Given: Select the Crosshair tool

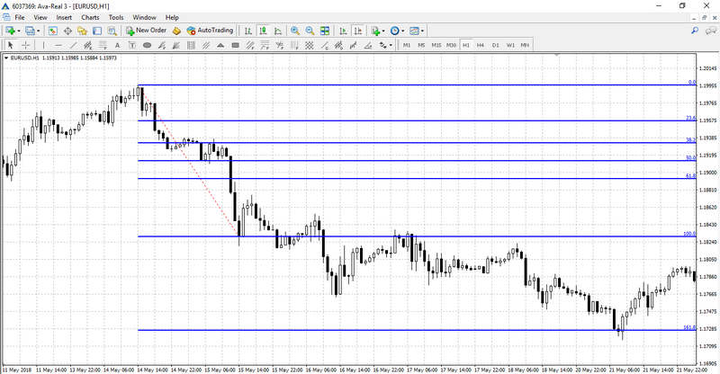Looking at the screenshot, I should click(x=26, y=45).
